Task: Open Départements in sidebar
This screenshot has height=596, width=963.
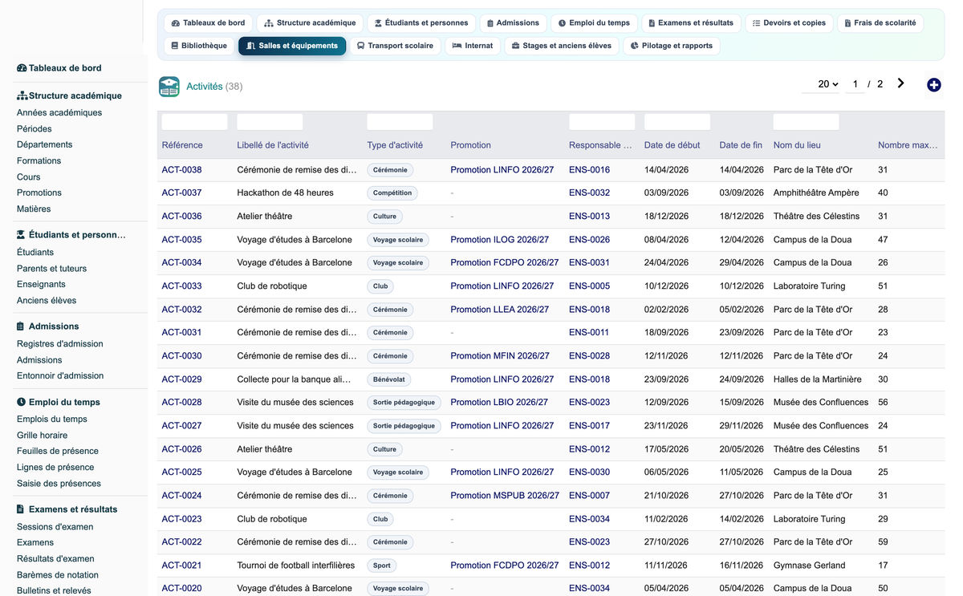Action: (44, 145)
